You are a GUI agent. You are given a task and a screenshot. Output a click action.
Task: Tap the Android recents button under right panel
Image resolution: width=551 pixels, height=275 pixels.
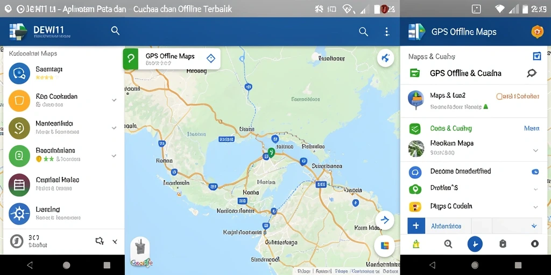click(518, 265)
